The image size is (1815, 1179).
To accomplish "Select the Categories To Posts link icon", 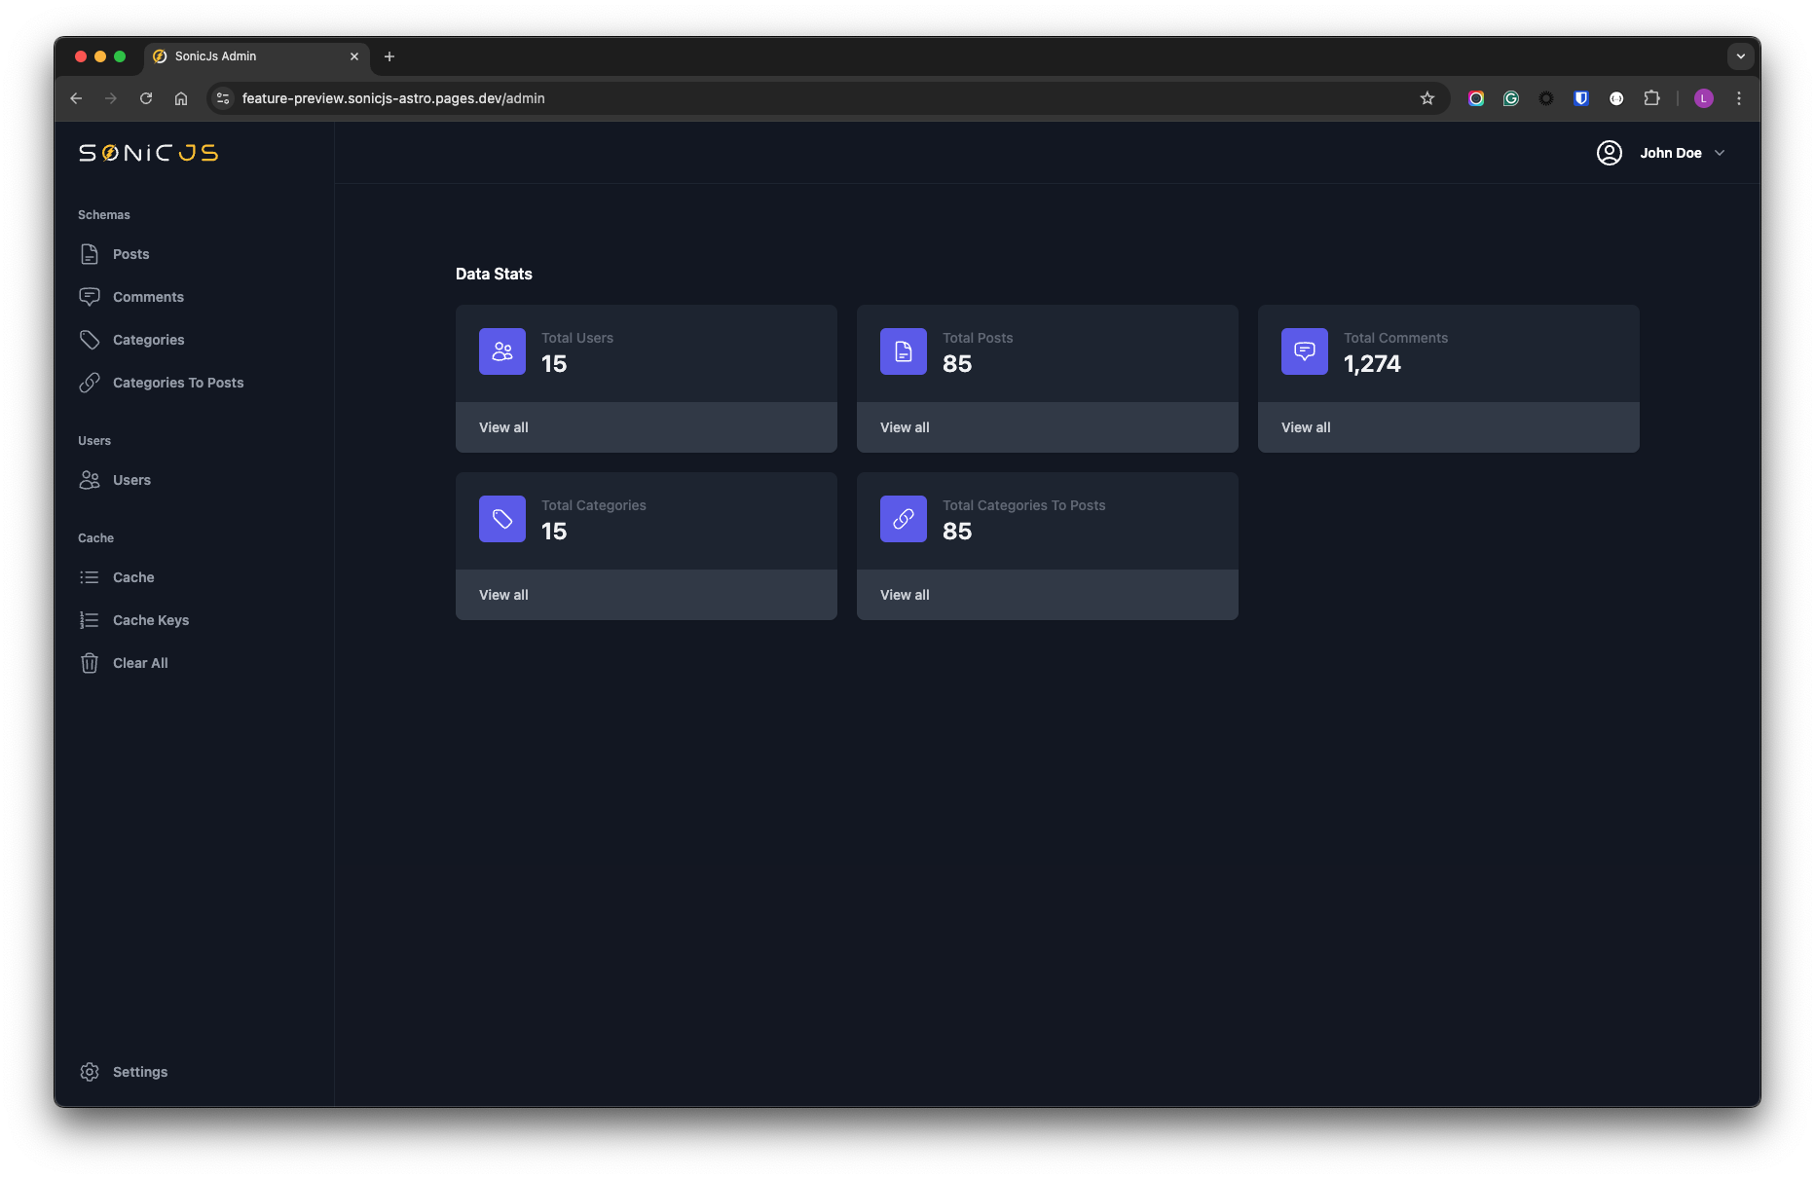I will pos(90,382).
